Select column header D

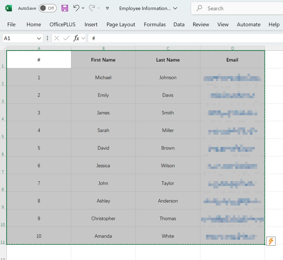tap(232, 48)
